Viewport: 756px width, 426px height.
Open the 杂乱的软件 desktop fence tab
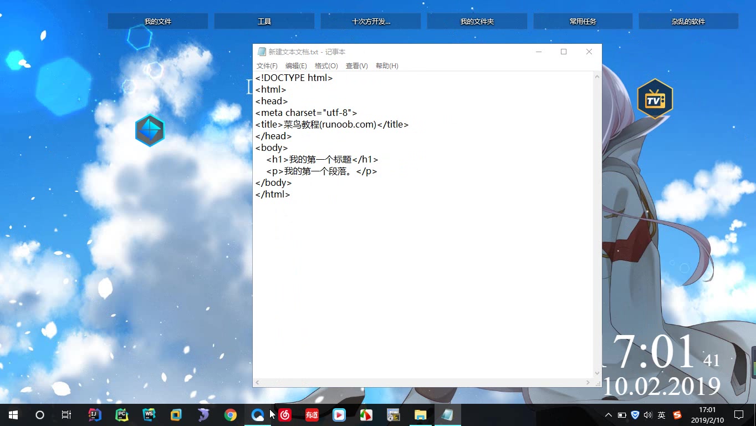(688, 21)
